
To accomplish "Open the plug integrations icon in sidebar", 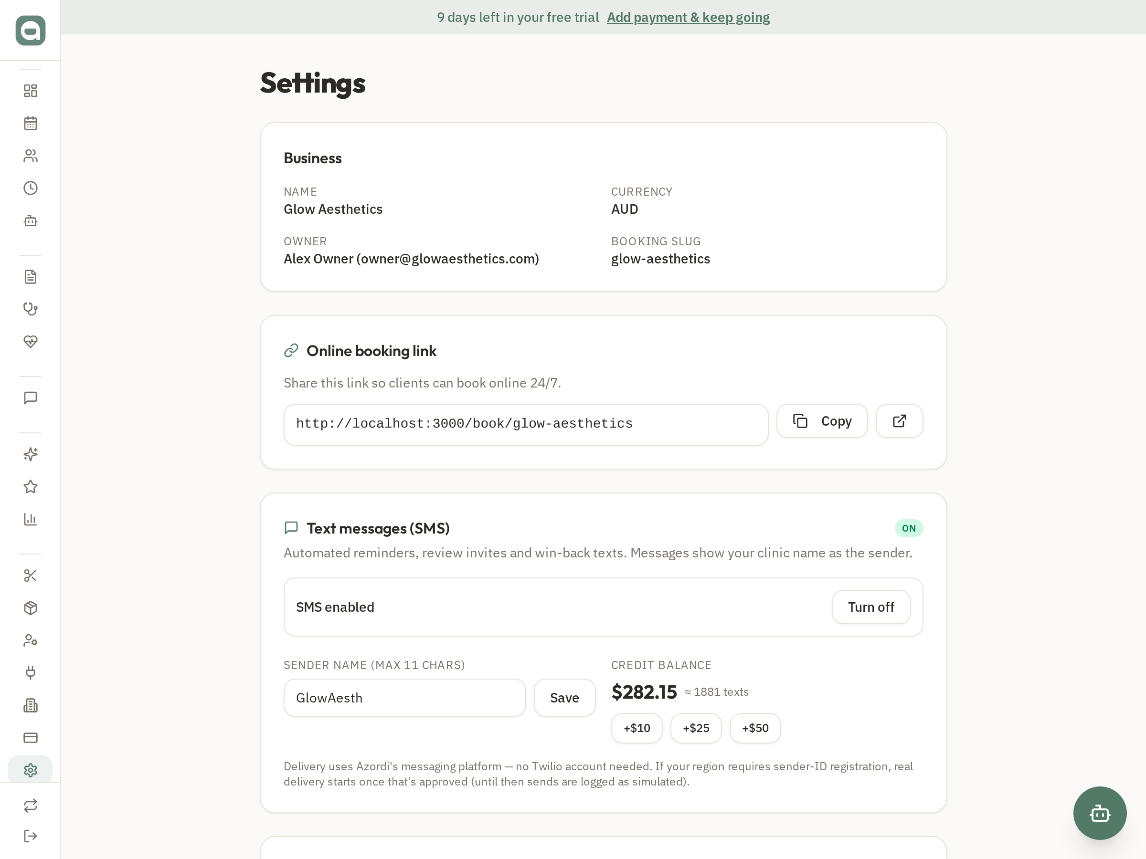I will click(31, 672).
